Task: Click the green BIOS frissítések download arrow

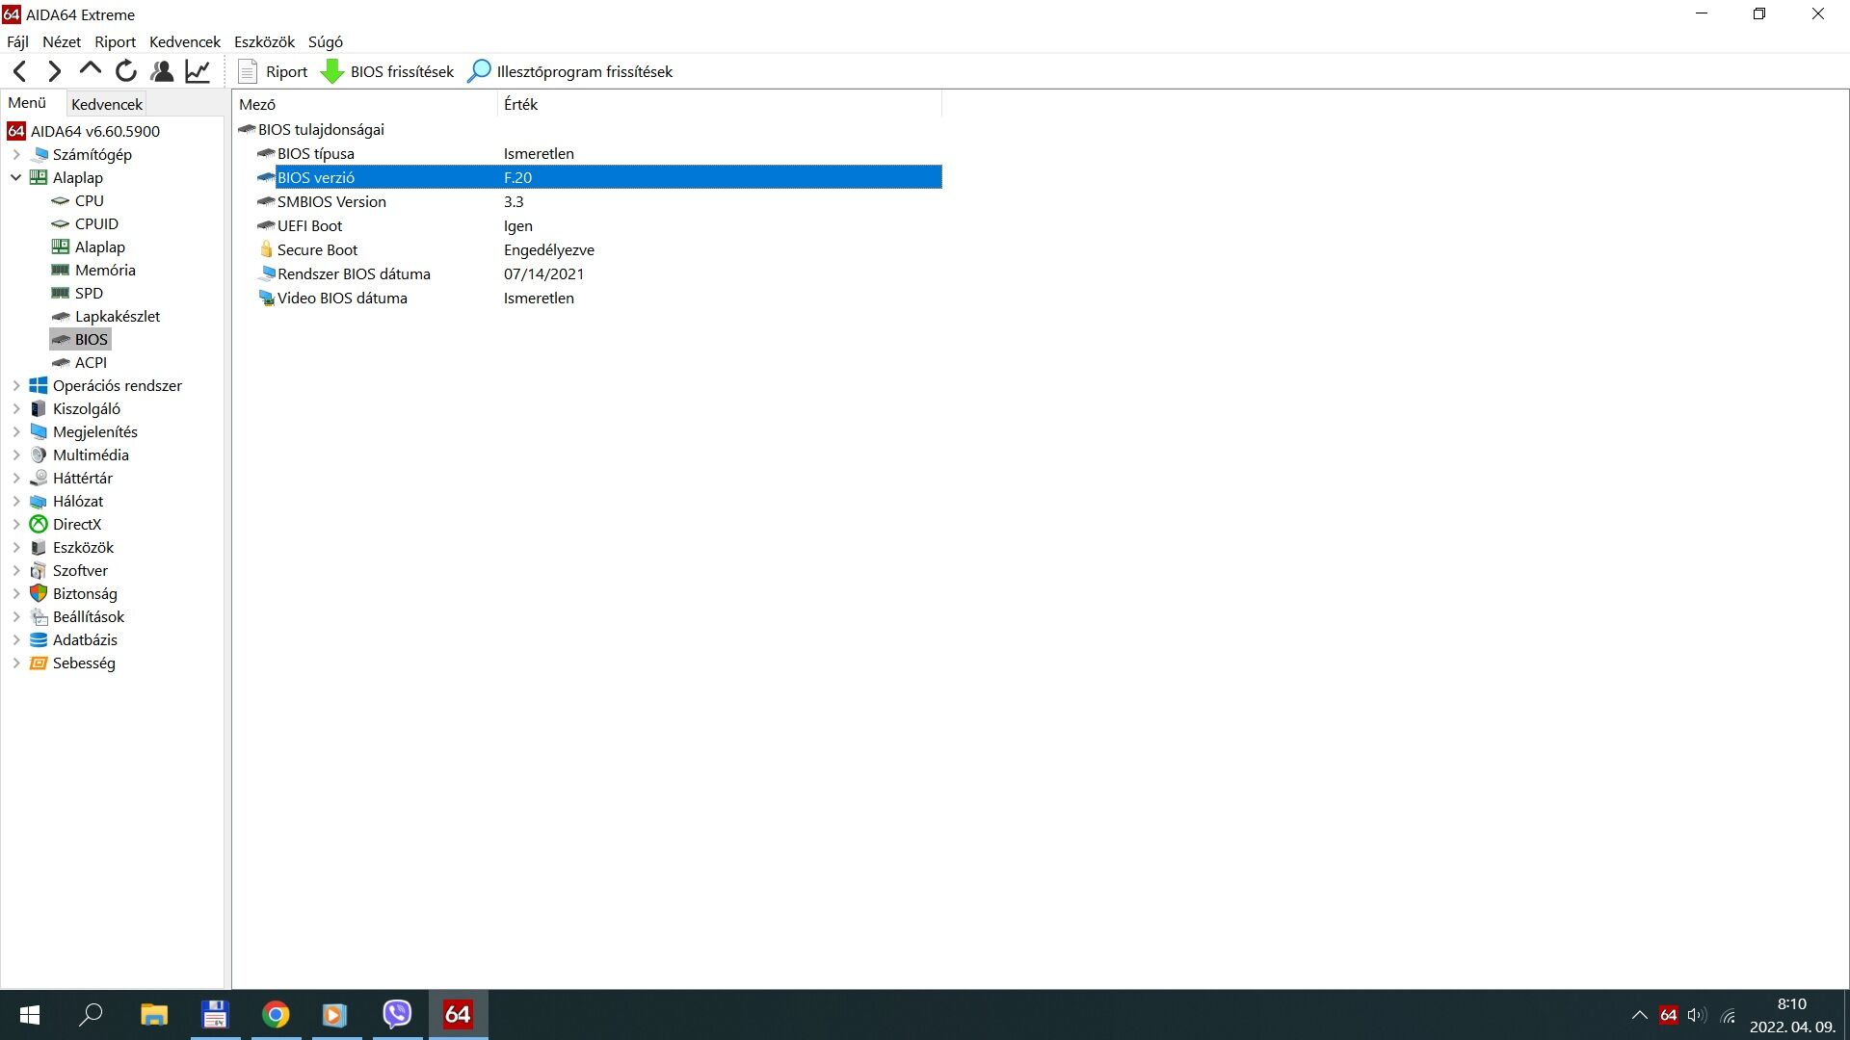Action: click(332, 71)
